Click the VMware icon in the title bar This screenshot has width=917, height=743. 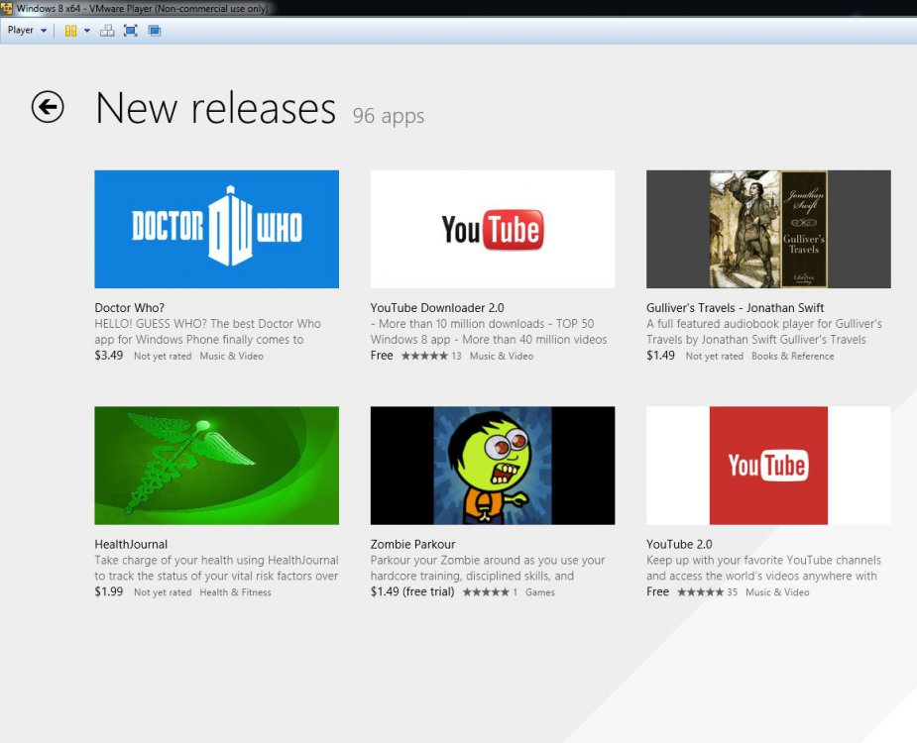tap(8, 7)
